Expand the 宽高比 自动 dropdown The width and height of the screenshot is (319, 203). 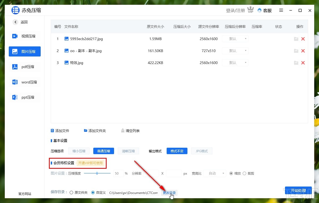point(215,174)
